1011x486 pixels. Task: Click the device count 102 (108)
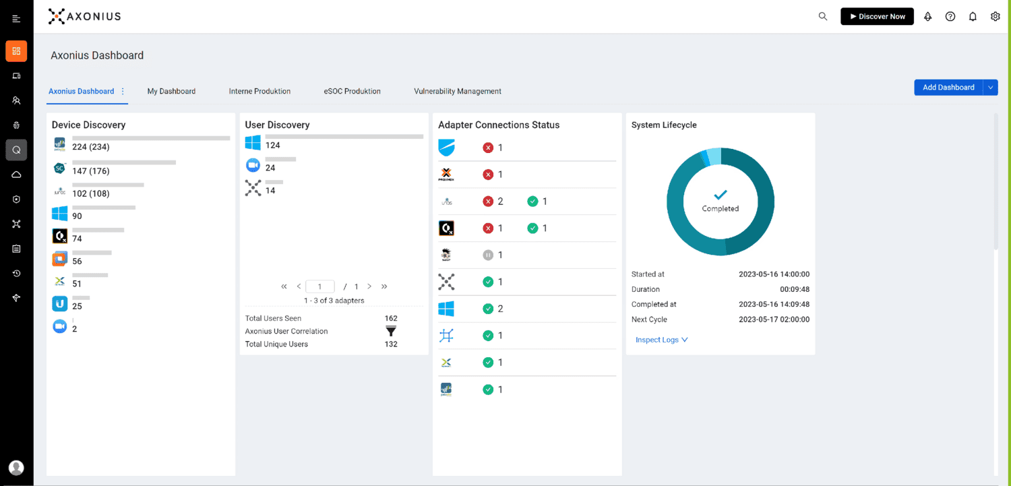[x=91, y=193]
